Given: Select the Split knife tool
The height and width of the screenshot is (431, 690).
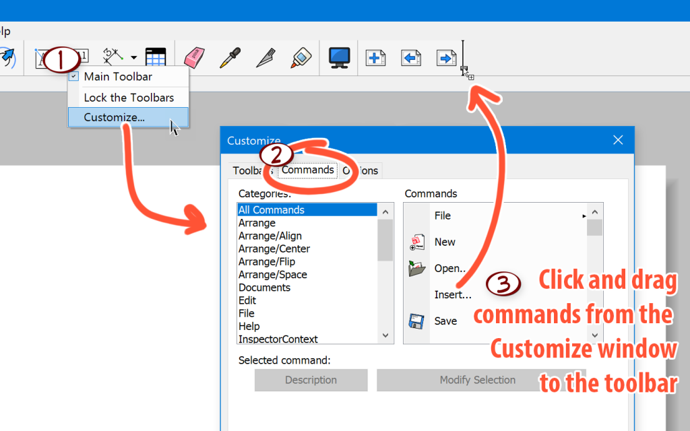Looking at the screenshot, I should point(265,57).
